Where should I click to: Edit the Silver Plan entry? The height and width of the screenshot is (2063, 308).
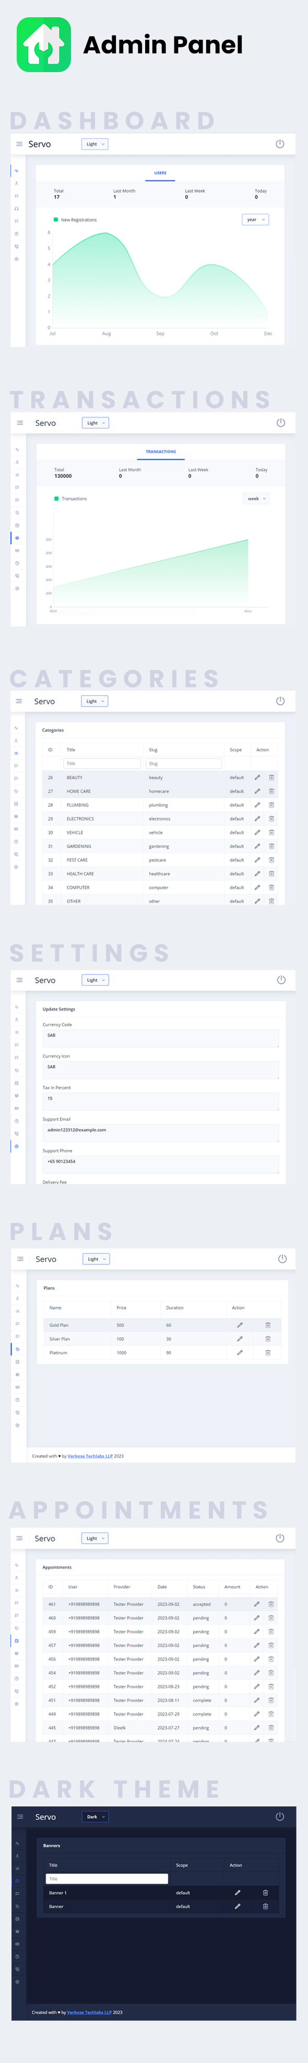pos(239,1339)
